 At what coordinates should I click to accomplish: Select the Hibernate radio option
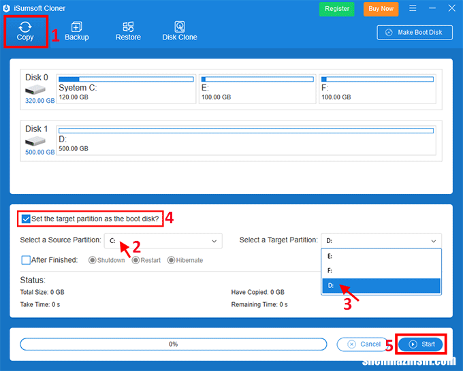coord(171,260)
